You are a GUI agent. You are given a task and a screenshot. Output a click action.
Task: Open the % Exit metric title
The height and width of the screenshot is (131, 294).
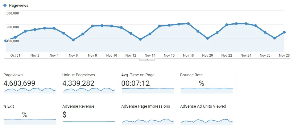[9, 106]
